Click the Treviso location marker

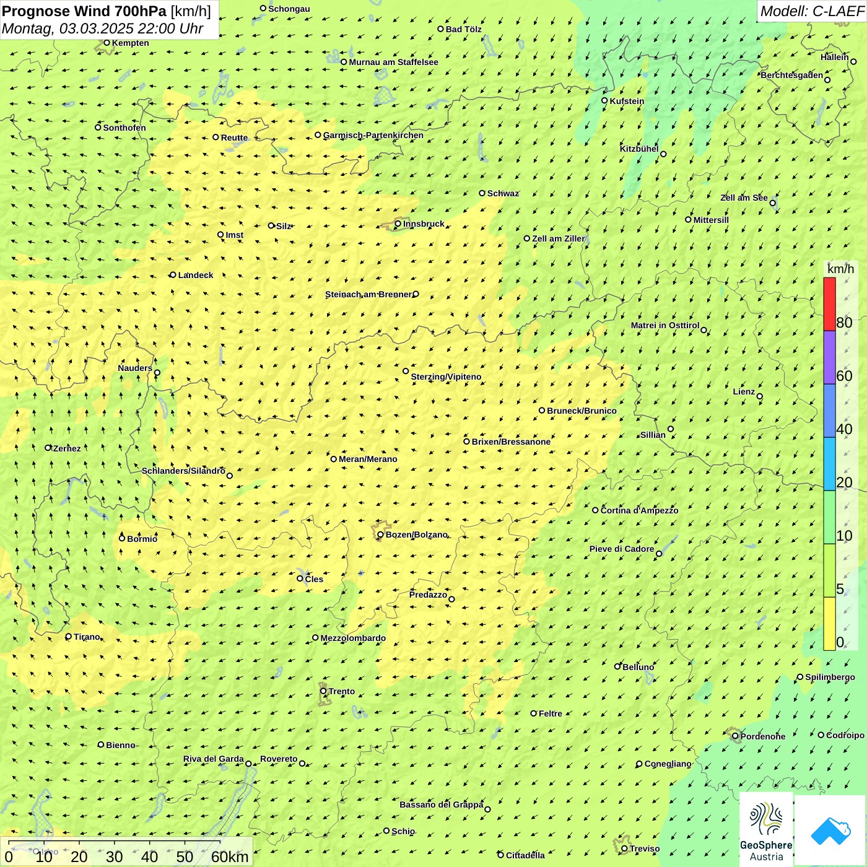624,848
